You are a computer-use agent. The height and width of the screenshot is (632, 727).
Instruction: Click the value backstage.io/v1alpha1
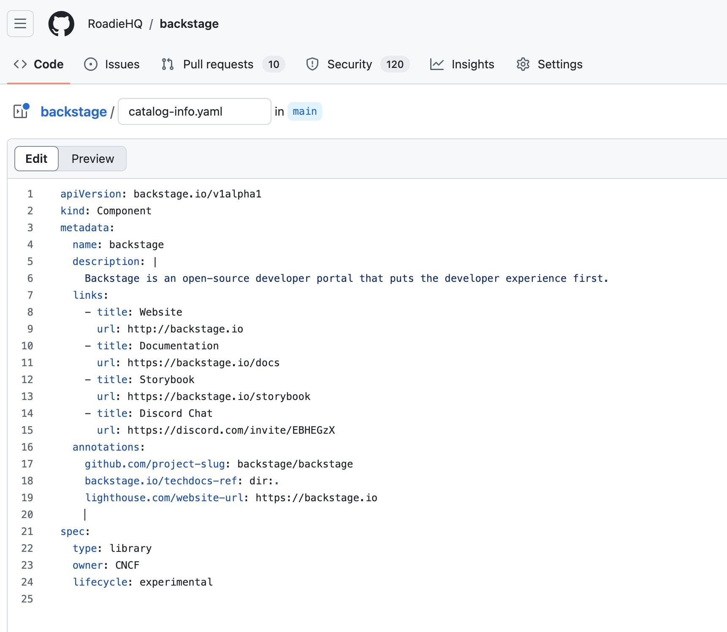198,194
